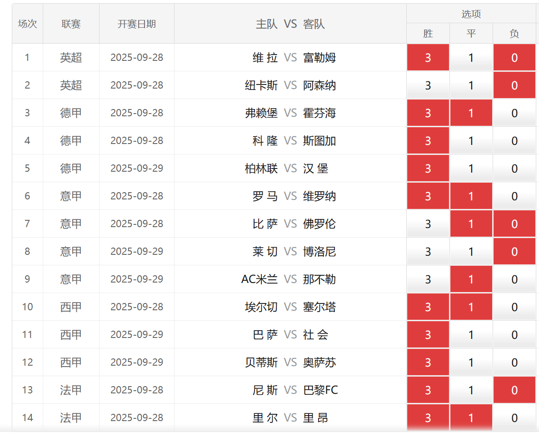Select 负 (0) for 埃尔切 VS 塞尔塔
This screenshot has width=539, height=437.
coord(514,307)
